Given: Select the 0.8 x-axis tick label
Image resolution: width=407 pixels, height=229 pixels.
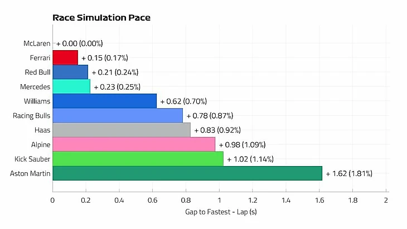Looking at the screenshot, I should (x=186, y=199).
